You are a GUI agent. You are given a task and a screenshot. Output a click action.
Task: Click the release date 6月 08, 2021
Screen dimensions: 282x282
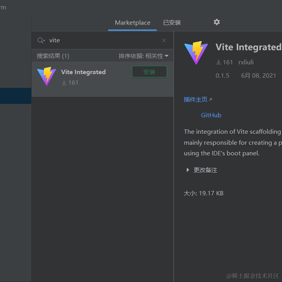(x=258, y=76)
